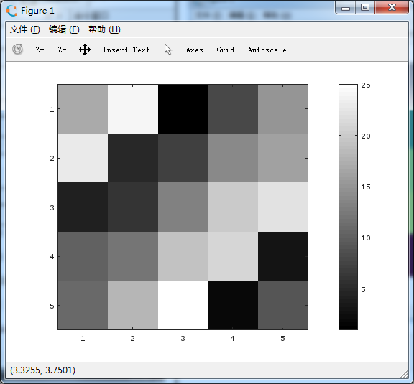The width and height of the screenshot is (414, 384).
Task: Choose the Insert Text tool
Action: pyautogui.click(x=126, y=50)
